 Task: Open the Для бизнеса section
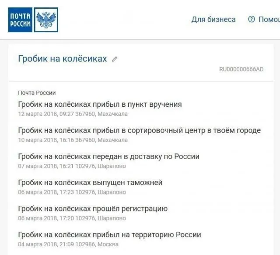pyautogui.click(x=213, y=20)
